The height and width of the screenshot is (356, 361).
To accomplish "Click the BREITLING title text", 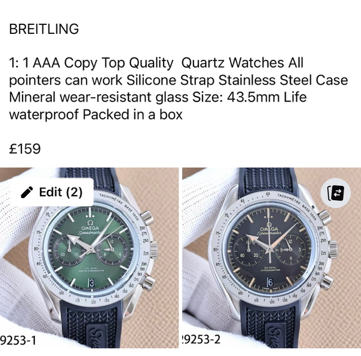I will [x=44, y=29].
